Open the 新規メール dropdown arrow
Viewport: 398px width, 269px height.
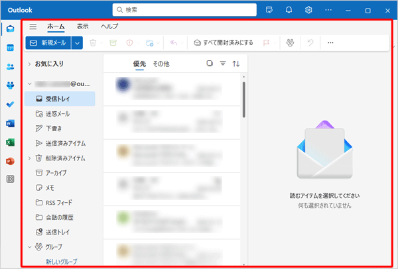pos(77,43)
